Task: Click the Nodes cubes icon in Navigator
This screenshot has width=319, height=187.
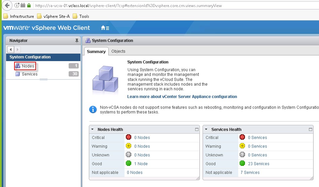Action: point(18,66)
